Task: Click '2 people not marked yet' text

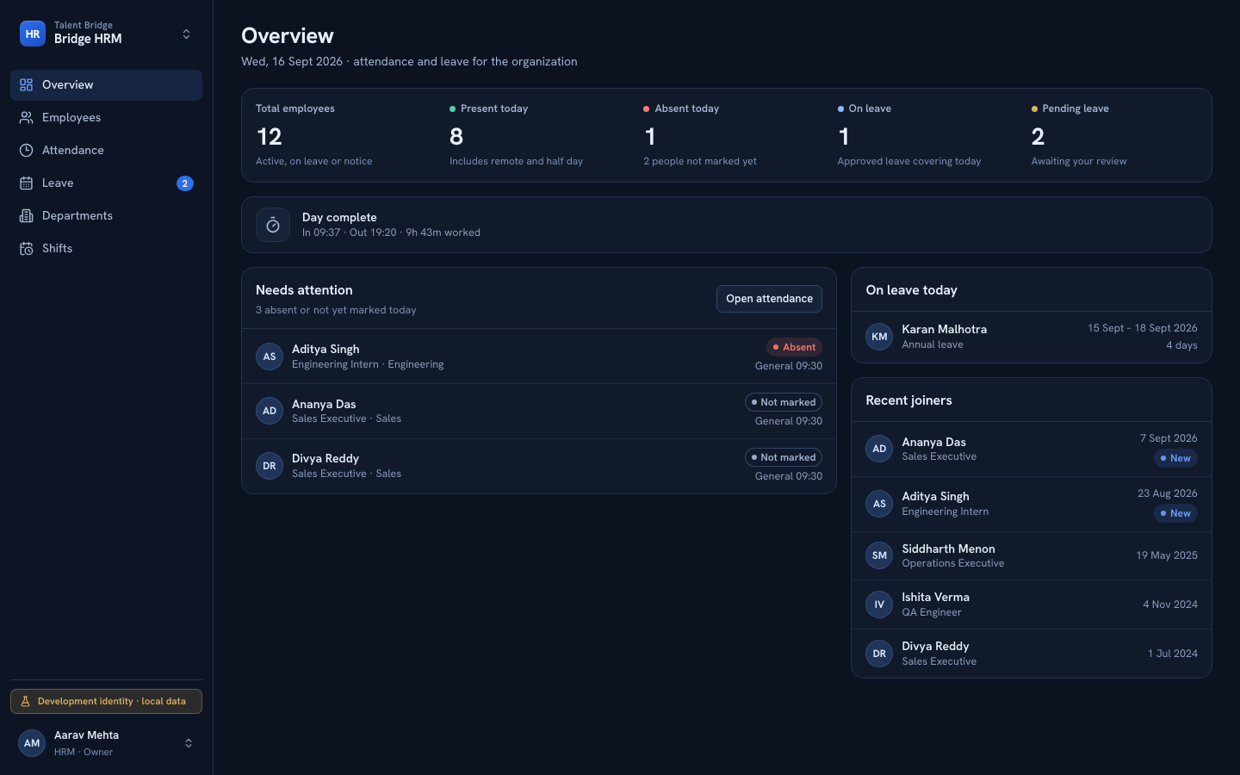Action: pos(700,161)
